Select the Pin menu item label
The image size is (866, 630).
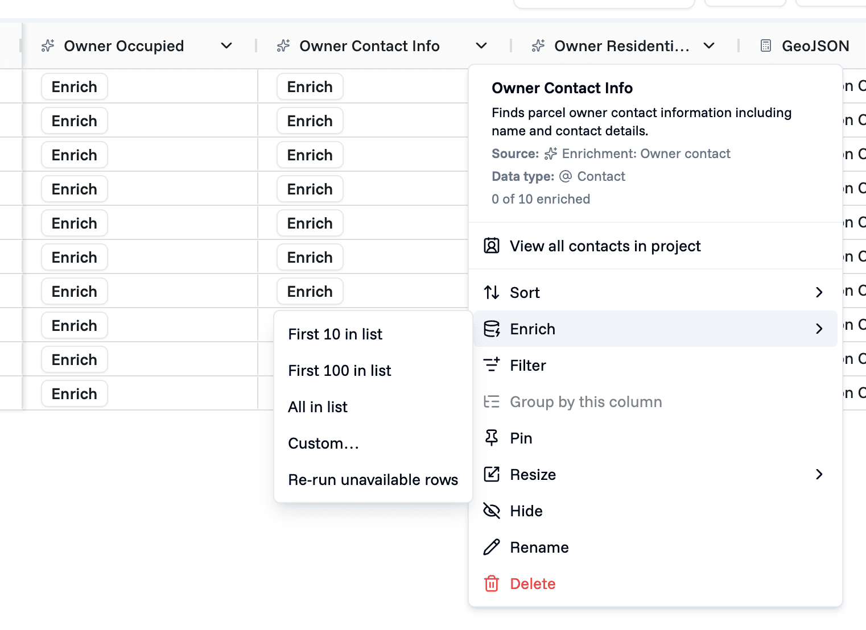coord(521,438)
